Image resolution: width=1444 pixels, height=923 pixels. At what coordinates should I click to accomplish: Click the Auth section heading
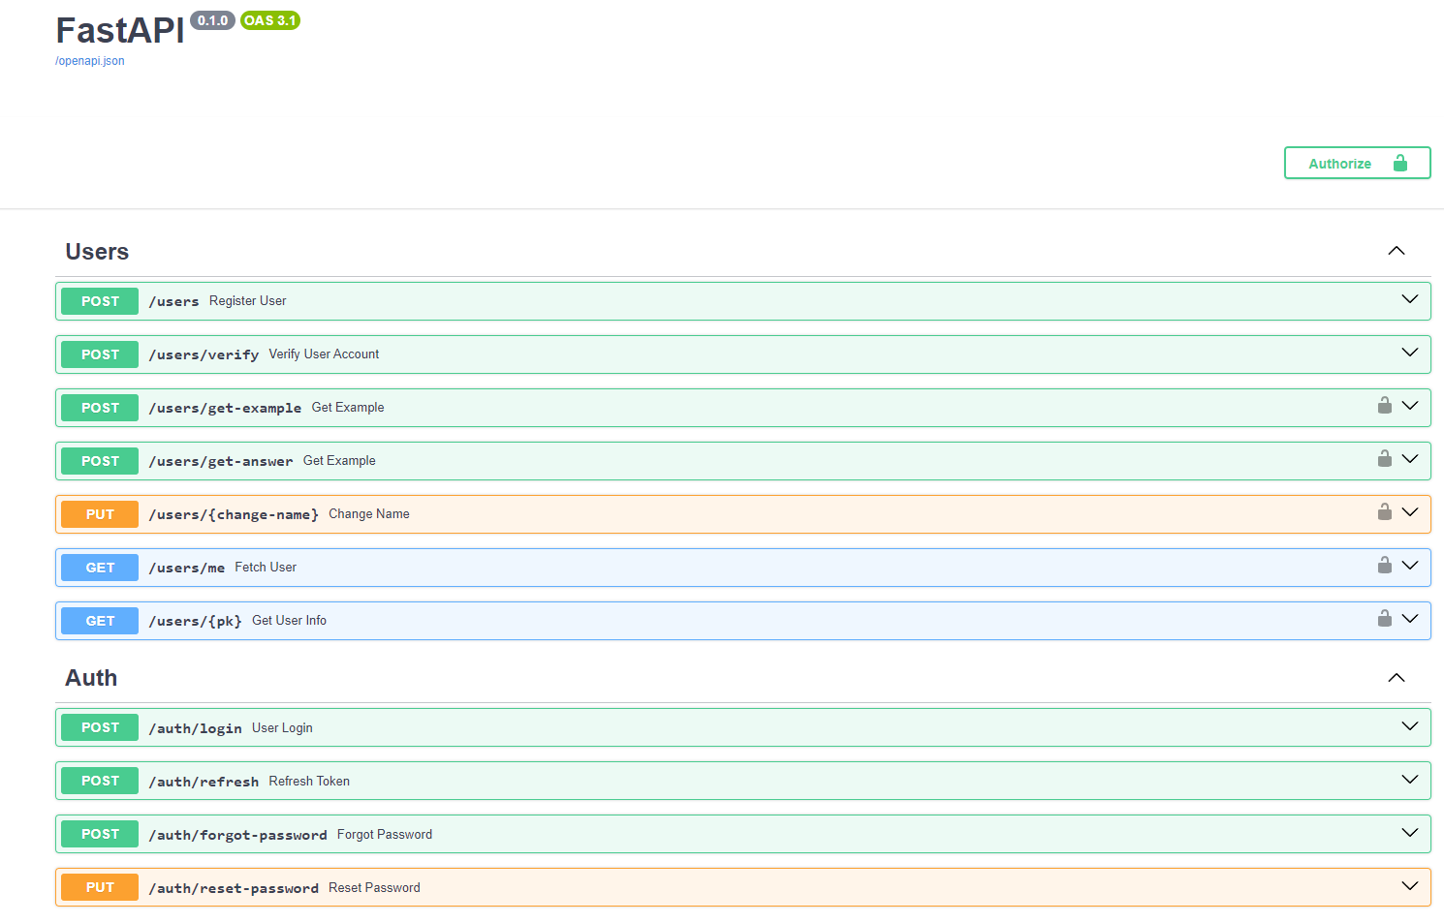tap(91, 678)
